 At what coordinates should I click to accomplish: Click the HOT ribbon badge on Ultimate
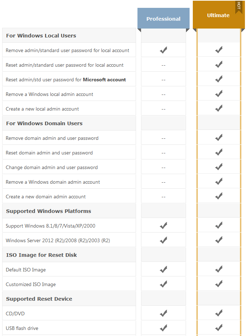[x=239, y=6]
